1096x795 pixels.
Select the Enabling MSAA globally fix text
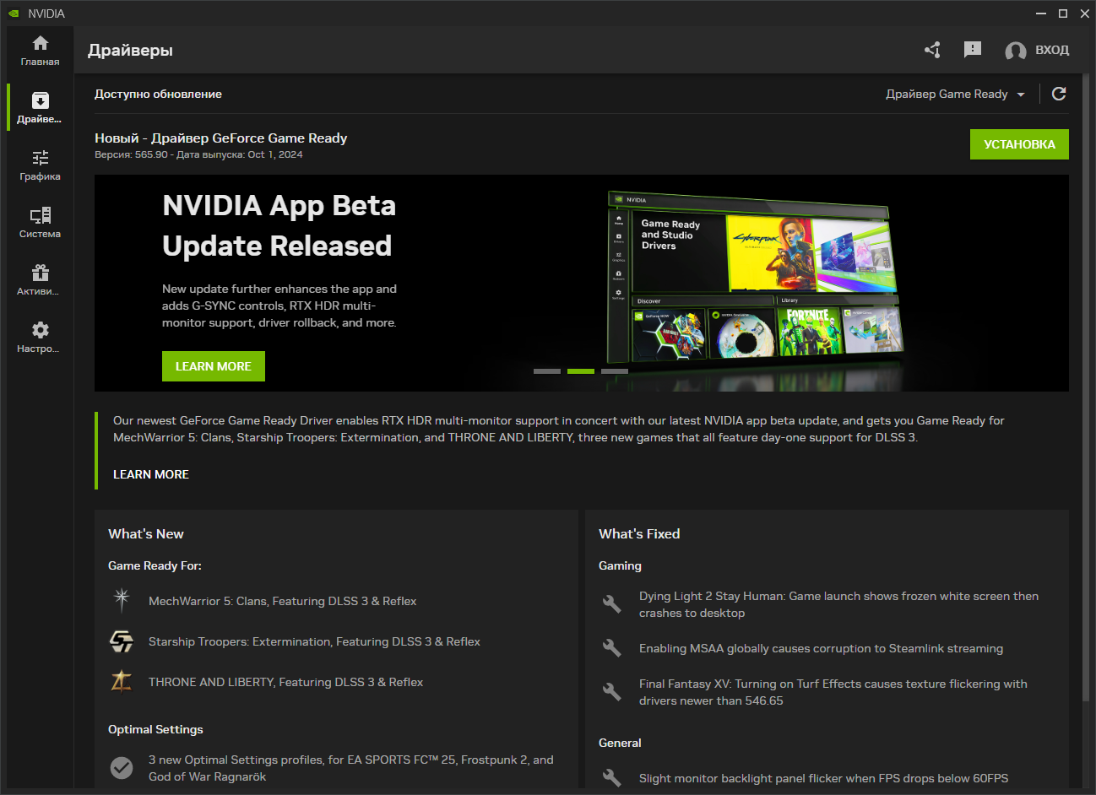point(821,648)
